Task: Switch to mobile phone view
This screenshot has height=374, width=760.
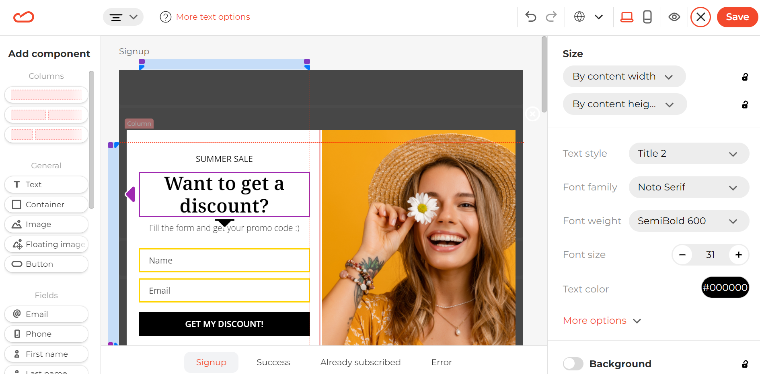Action: pos(647,17)
